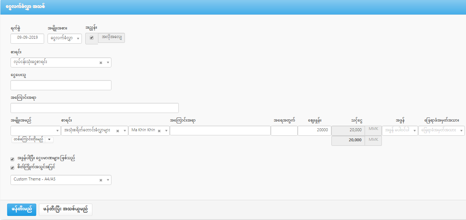Screen dimensions: 466x220
Task: Click the line amount value 20,000
Action: [348, 131]
